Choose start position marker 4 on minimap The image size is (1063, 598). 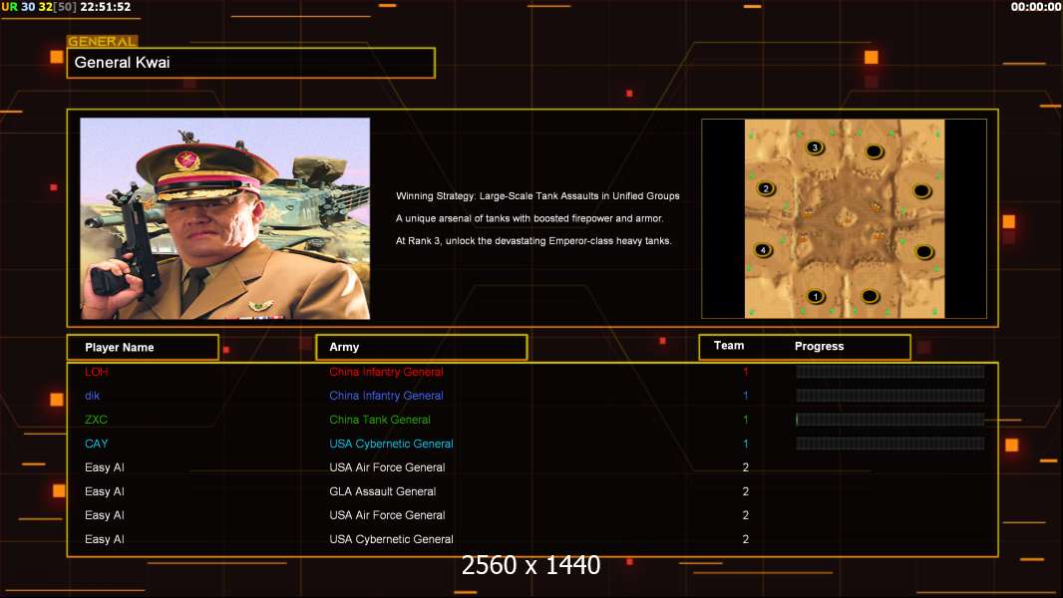pos(764,250)
